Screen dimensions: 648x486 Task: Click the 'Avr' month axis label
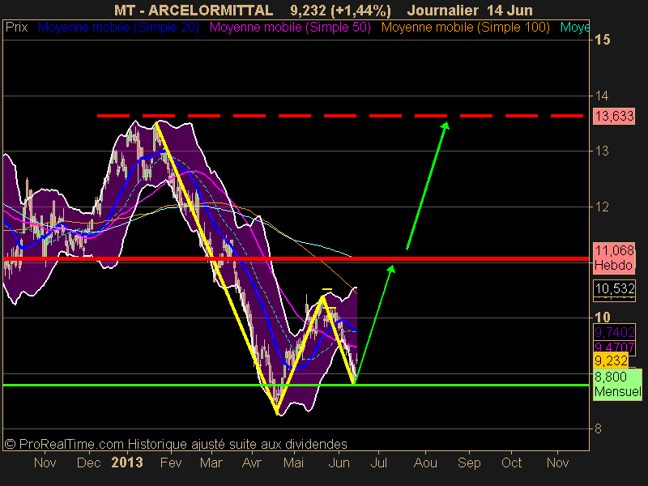252,463
